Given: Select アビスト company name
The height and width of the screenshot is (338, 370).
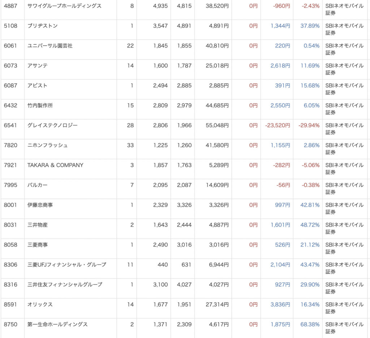Looking at the screenshot, I should click(x=37, y=85).
